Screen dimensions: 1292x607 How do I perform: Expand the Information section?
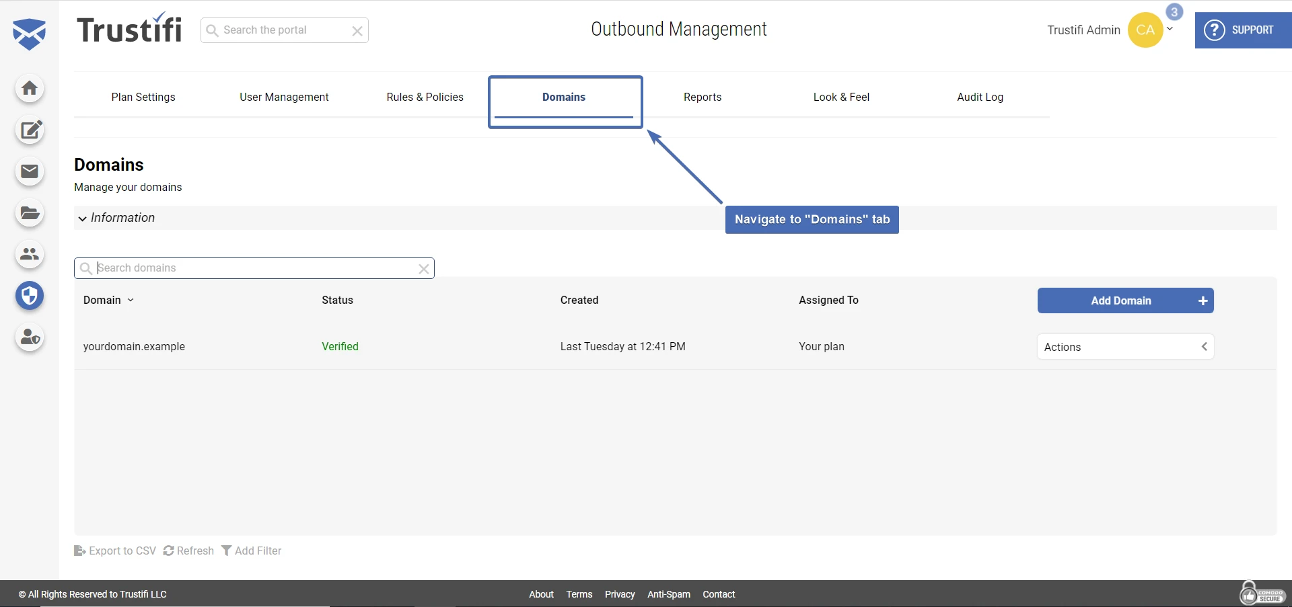point(116,218)
